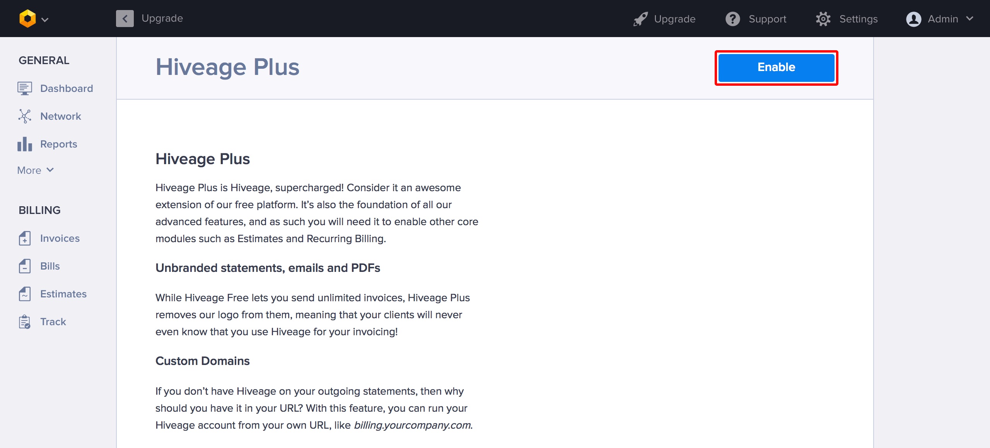Expand the More section in sidebar
The width and height of the screenshot is (990, 448).
[35, 170]
